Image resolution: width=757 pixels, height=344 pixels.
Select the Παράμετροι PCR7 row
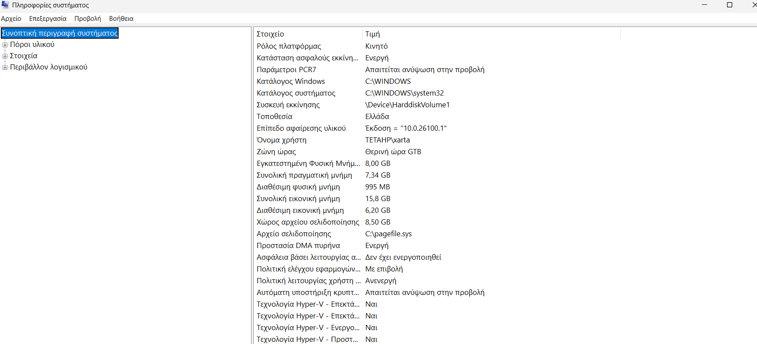(x=437, y=69)
